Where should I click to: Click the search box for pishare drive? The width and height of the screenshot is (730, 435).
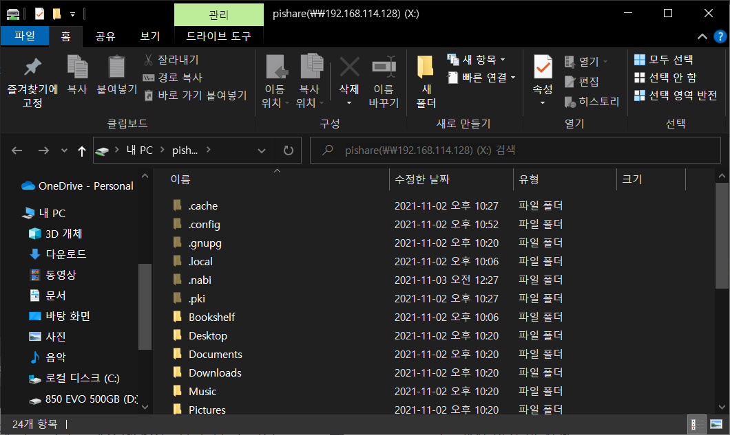pos(510,150)
